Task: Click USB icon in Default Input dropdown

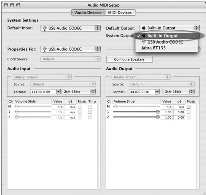Action: [45, 28]
